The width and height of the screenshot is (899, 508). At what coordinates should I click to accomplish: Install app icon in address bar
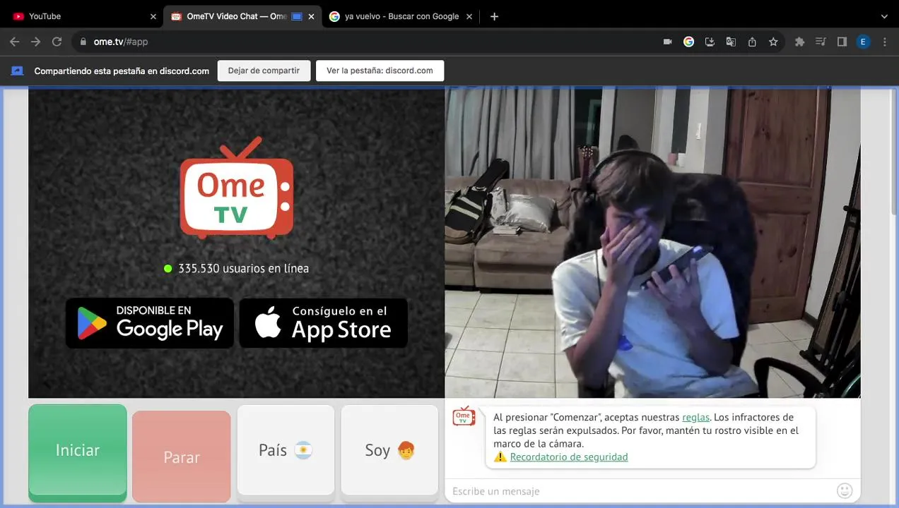(x=710, y=42)
